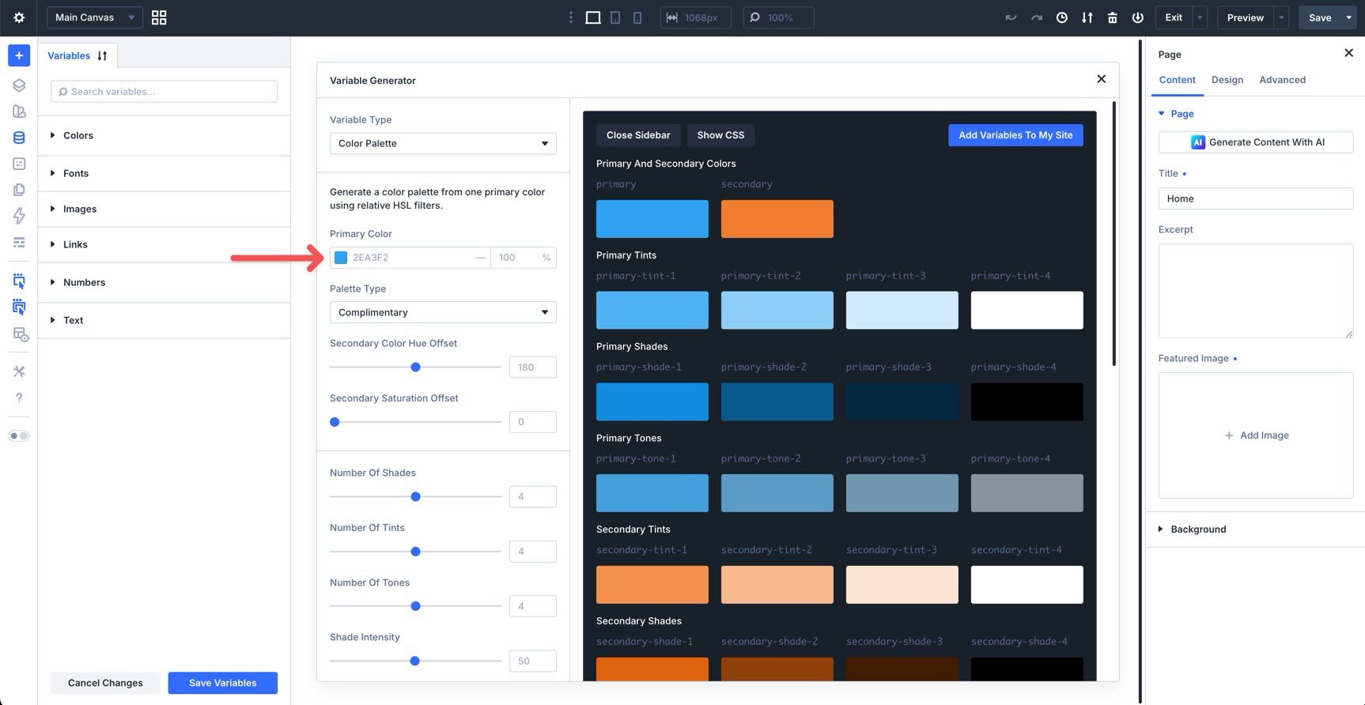1365x705 pixels.
Task: Open the history clock icon
Action: point(1062,17)
